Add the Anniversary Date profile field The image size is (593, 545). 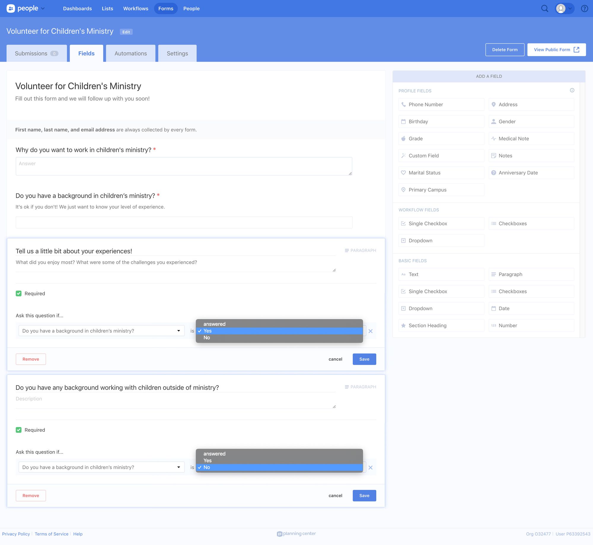tap(531, 173)
